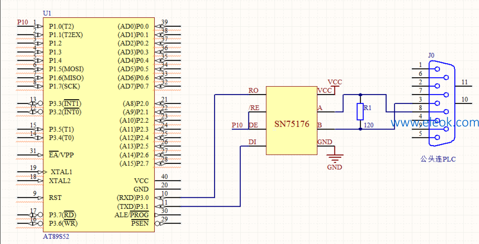
Task: Select the (TXD)P3.1 pin on U1
Action: pos(133,206)
